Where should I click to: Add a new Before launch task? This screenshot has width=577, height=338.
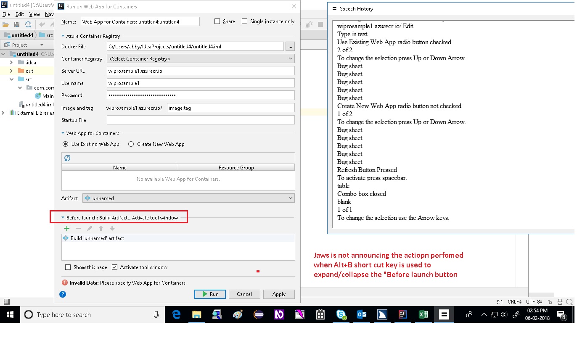[x=66, y=228]
